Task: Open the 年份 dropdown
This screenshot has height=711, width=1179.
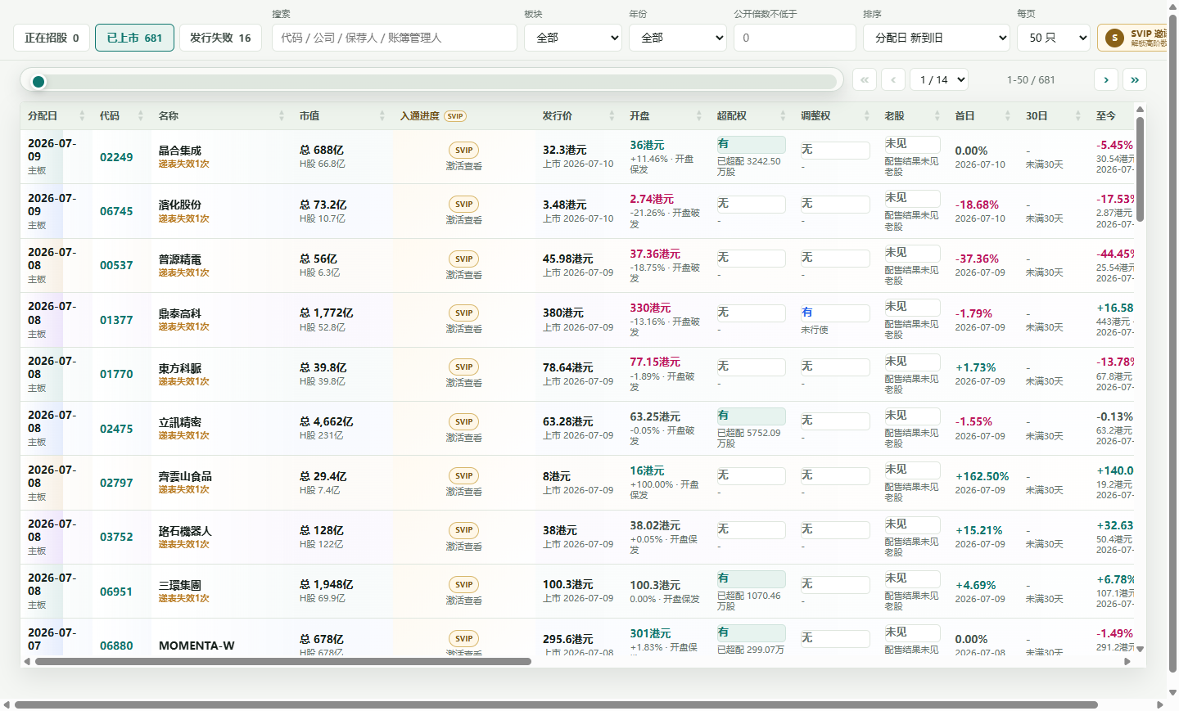Action: (x=678, y=38)
